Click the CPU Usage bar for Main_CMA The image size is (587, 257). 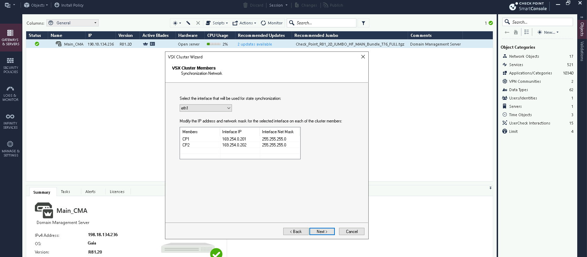click(213, 44)
